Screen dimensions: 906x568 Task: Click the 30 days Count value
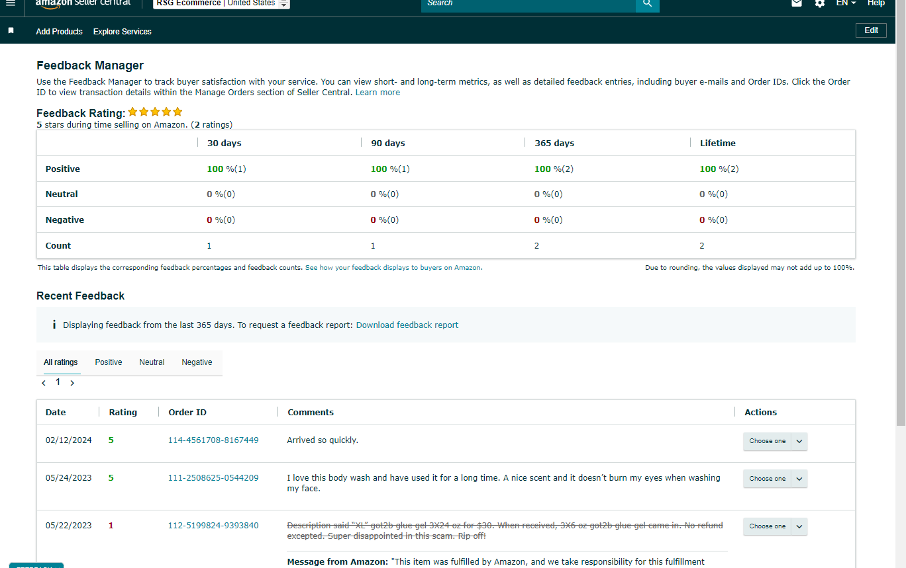click(209, 246)
